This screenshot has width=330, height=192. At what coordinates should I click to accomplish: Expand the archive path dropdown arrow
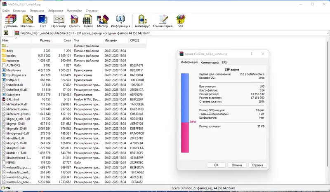point(328,33)
